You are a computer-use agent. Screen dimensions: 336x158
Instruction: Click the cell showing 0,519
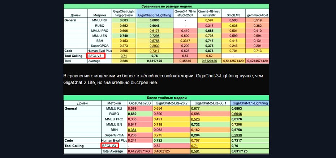click(x=257, y=20)
